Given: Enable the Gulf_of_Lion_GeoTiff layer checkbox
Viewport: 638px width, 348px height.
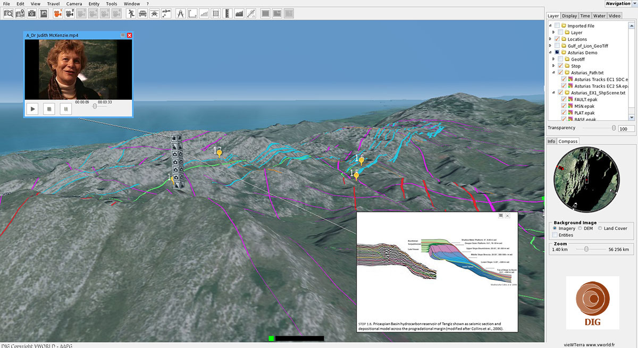Looking at the screenshot, I should click(x=557, y=46).
